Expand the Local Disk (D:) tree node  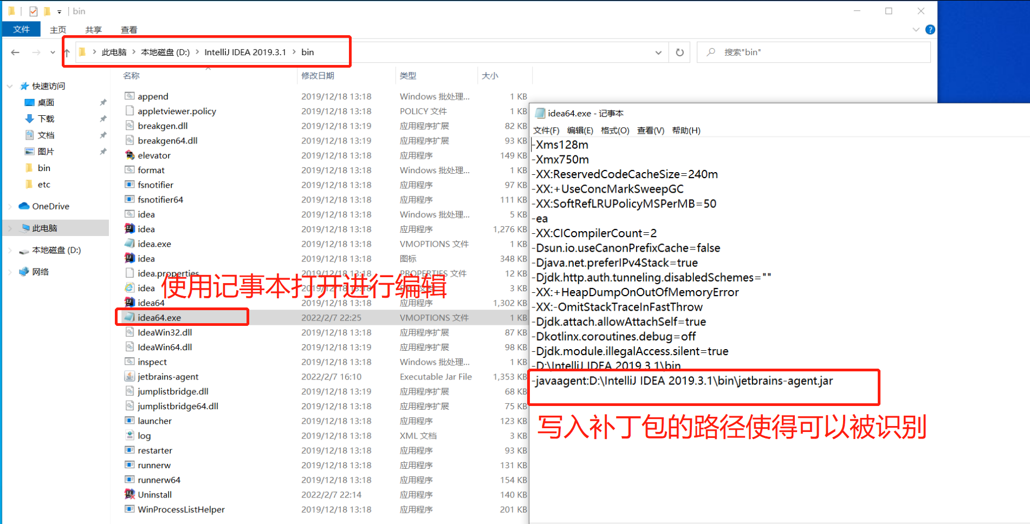(10, 250)
